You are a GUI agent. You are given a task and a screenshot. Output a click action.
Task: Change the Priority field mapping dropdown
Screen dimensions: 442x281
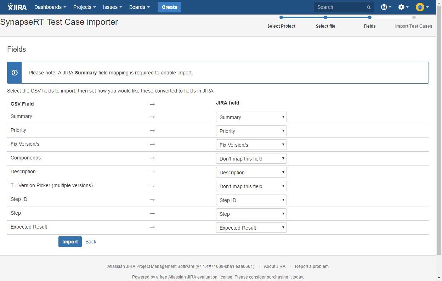[x=251, y=131]
